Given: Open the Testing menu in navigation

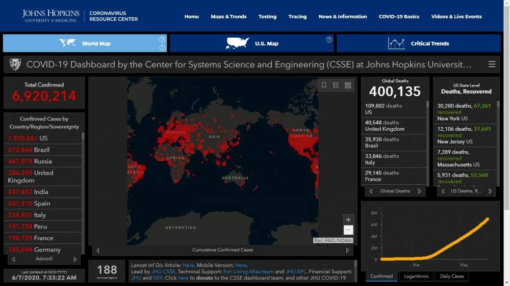Looking at the screenshot, I should (x=267, y=17).
